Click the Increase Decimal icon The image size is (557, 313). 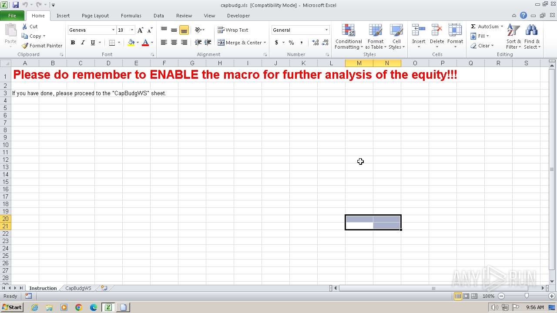315,43
